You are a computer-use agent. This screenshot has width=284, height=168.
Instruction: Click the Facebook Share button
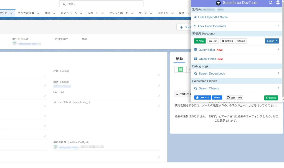[217, 98]
